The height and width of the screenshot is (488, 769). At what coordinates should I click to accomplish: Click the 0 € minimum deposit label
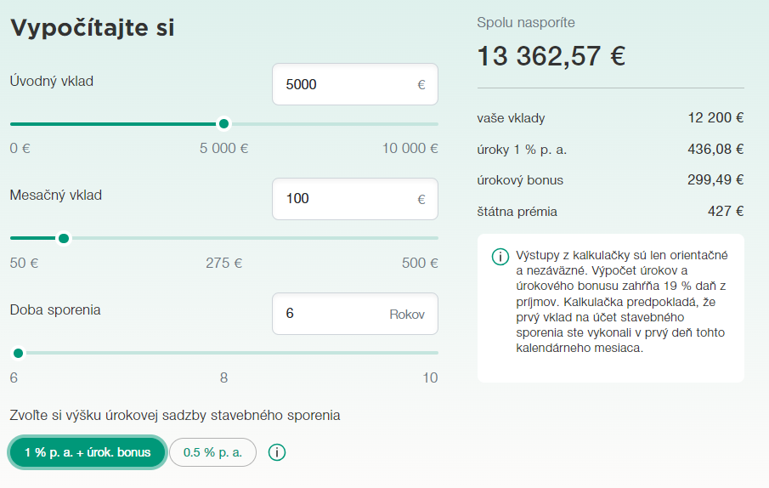(x=20, y=149)
